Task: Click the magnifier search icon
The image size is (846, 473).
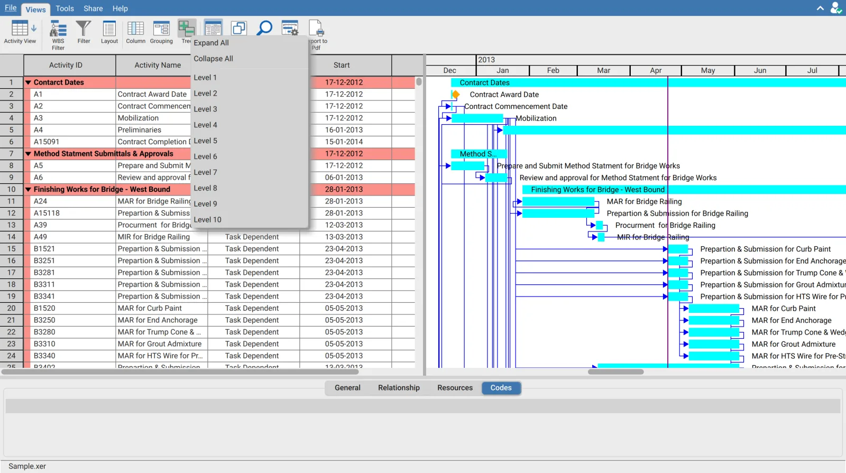Action: pos(264,28)
